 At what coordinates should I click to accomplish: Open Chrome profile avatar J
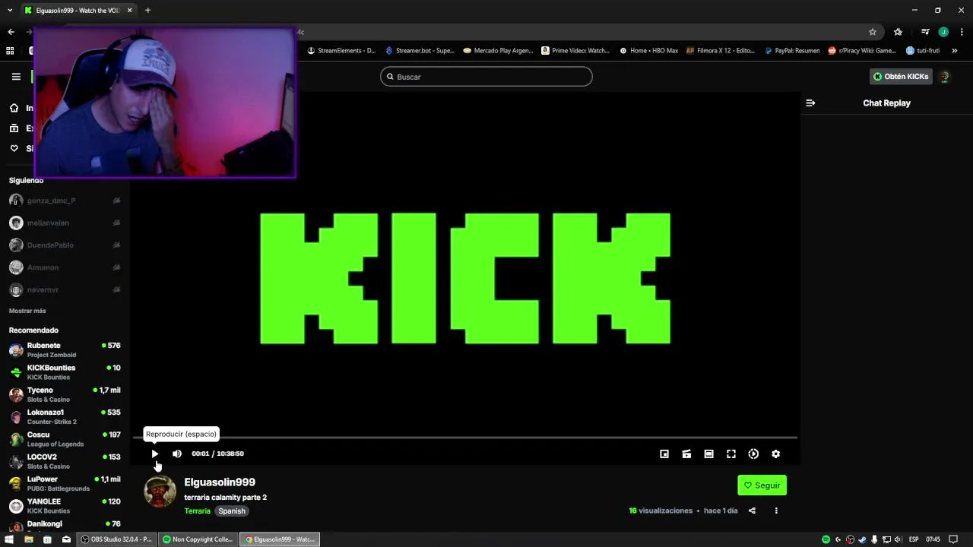(943, 32)
